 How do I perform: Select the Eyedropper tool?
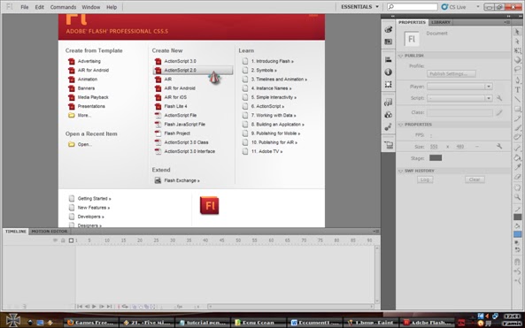(517, 167)
